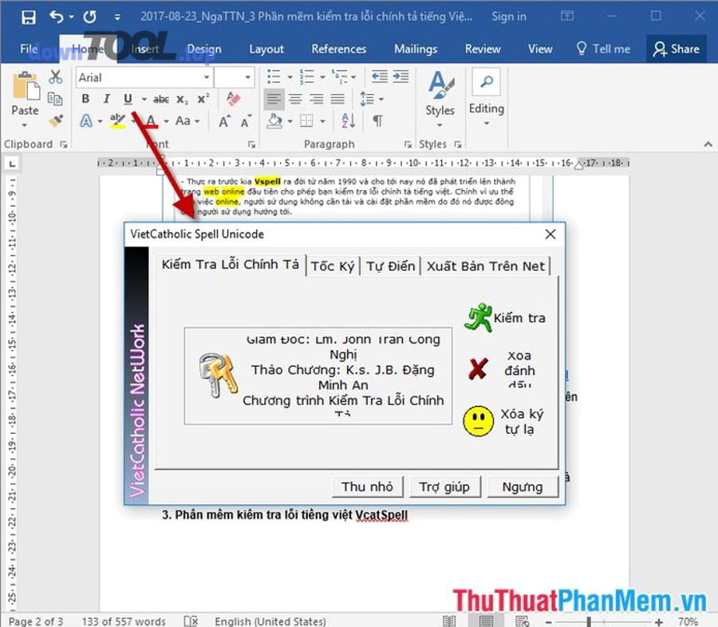Open the Arial font name dropdown
This screenshot has height=627, width=718.
(207, 77)
